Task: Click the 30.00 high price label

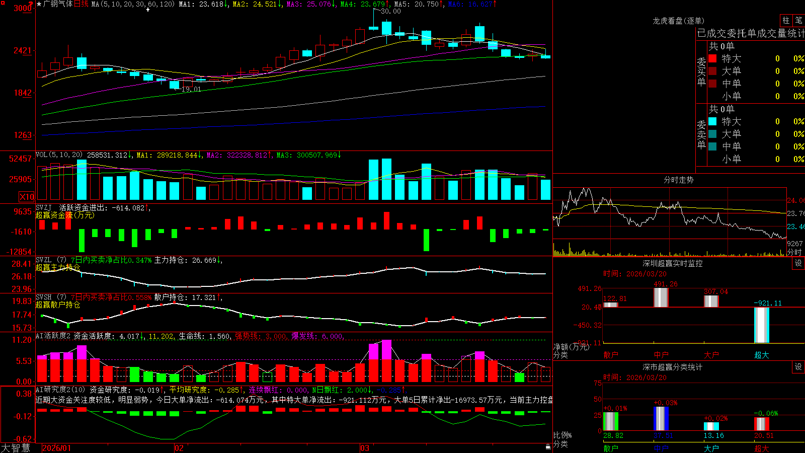Action: pyautogui.click(x=391, y=11)
